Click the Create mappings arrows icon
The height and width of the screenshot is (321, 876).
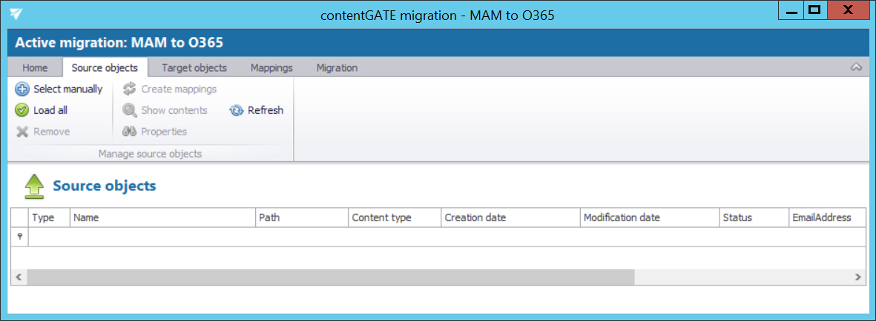pyautogui.click(x=130, y=89)
